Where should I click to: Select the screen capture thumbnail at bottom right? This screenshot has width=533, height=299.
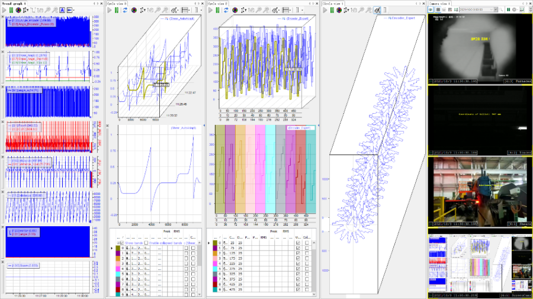point(479,266)
